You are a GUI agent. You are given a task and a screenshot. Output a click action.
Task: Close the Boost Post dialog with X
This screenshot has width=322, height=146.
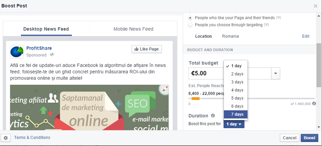[x=316, y=6]
